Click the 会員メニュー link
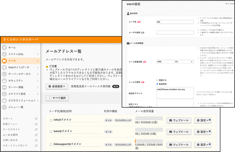This screenshot has width=235, height=152. [10, 124]
